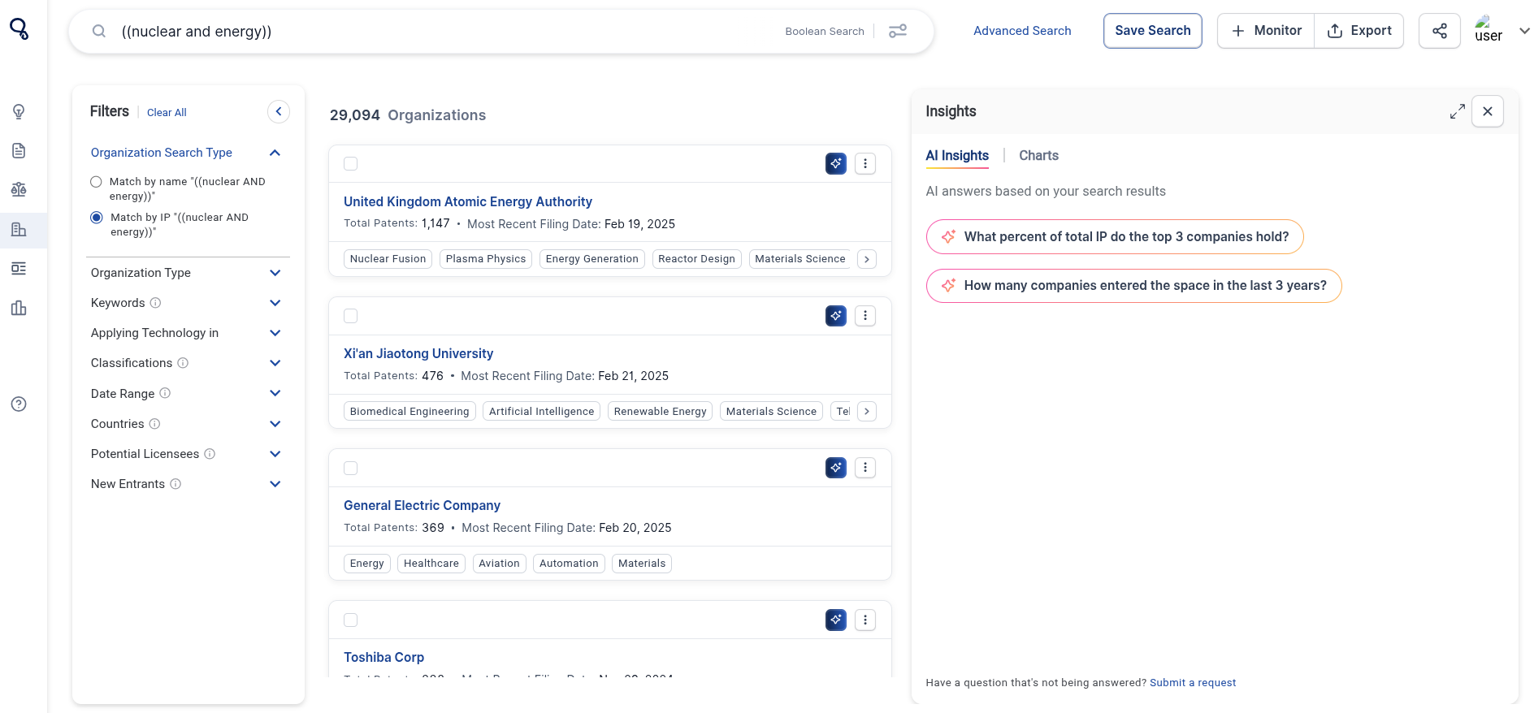Expand the Potential Licensees filter
Screen dimensions: 1534x713
tap(275, 454)
